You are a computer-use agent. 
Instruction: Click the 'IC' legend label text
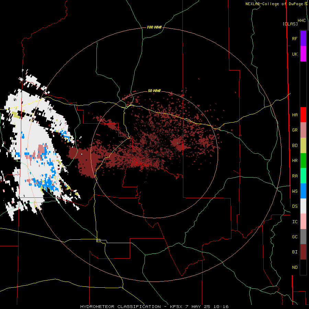point(295,221)
